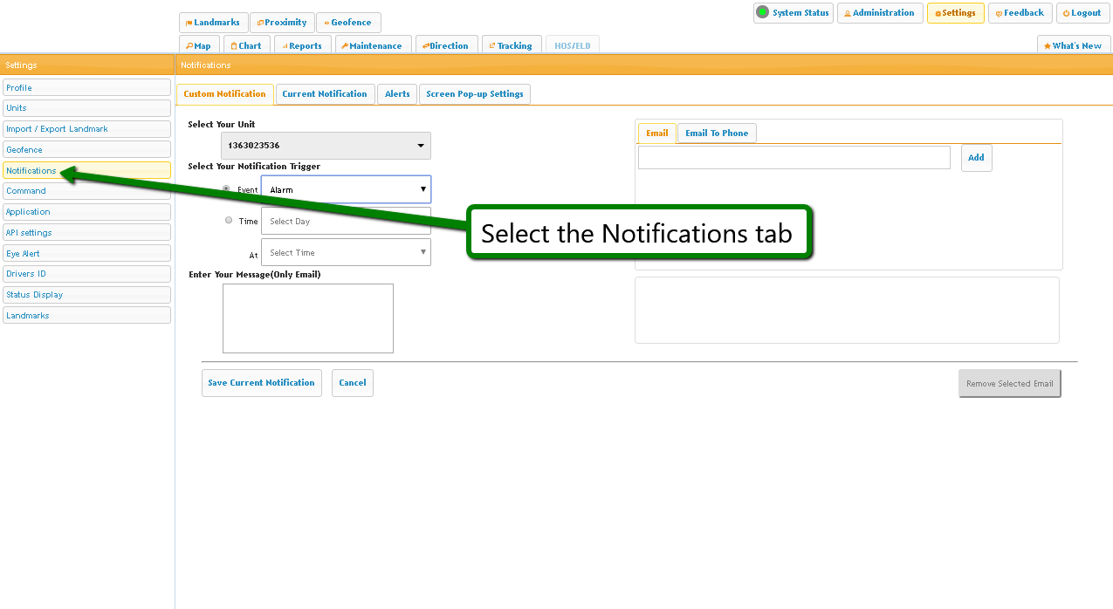This screenshot has height=609, width=1113.
Task: Open the Landmarks toolbar button
Action: pos(213,23)
